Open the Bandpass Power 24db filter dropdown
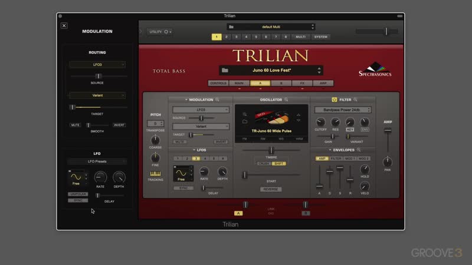 click(343, 110)
